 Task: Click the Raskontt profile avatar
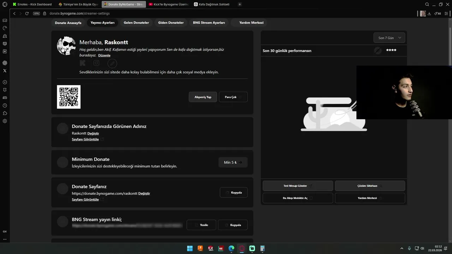(66, 46)
